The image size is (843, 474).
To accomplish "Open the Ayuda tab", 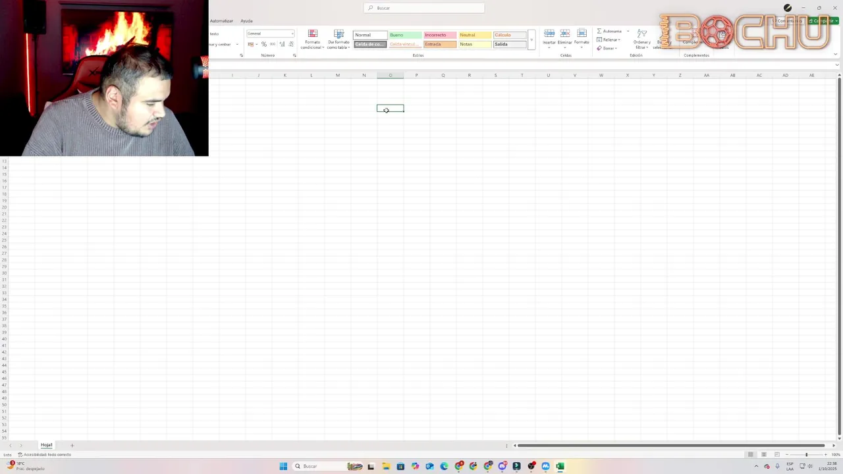I will point(246,20).
